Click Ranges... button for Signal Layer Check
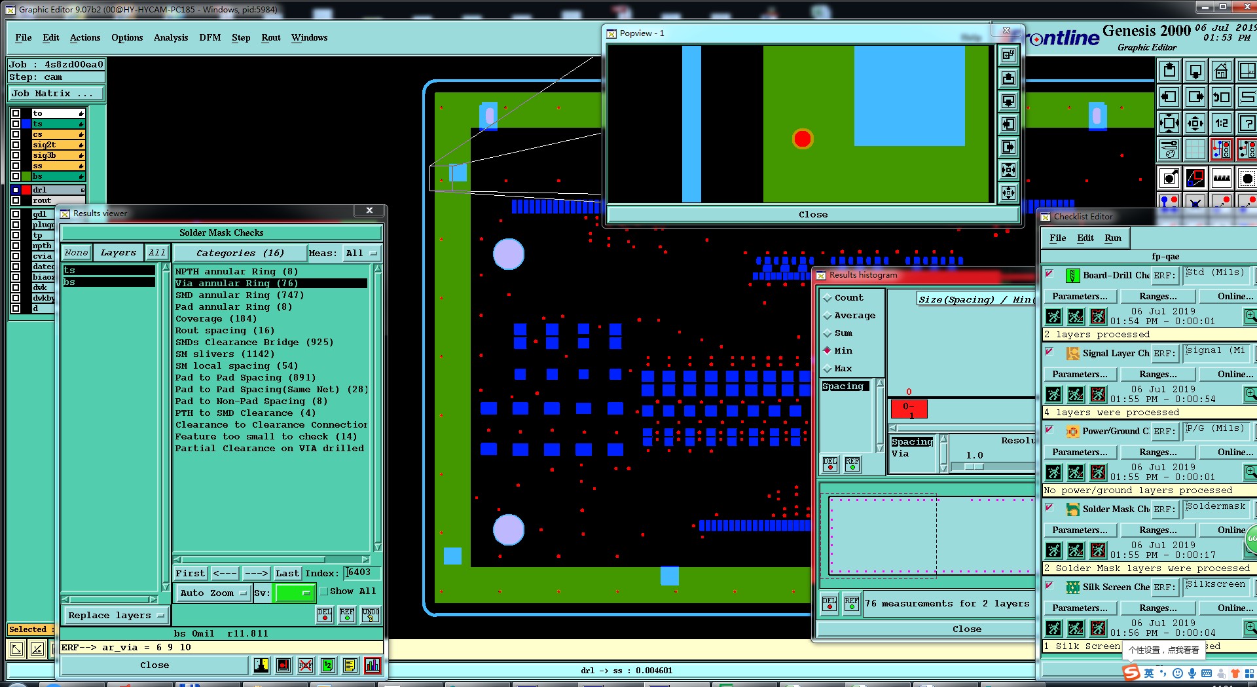The image size is (1257, 687). (1157, 374)
